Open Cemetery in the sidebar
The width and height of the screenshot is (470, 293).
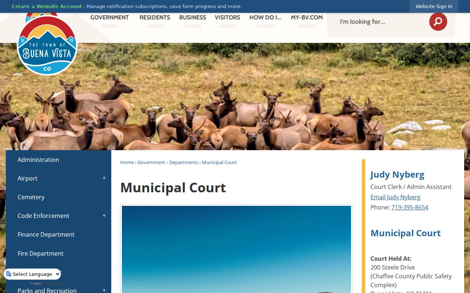(x=31, y=197)
